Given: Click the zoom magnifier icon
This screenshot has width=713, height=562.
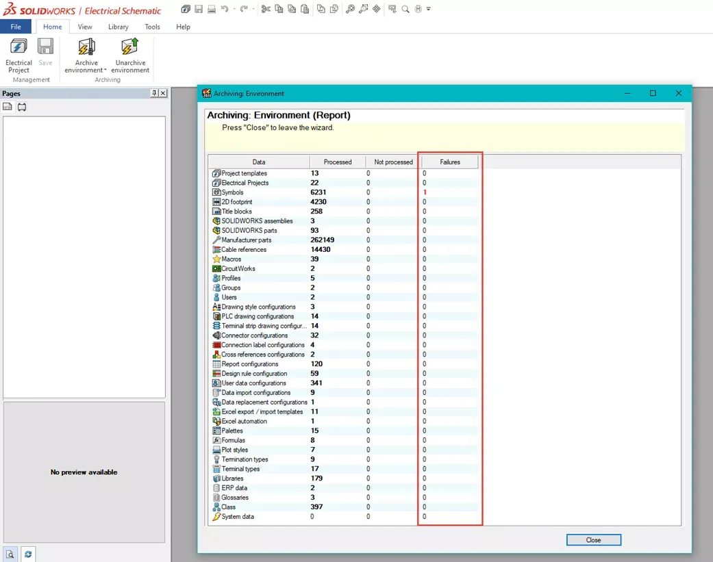Looking at the screenshot, I should point(350,9).
